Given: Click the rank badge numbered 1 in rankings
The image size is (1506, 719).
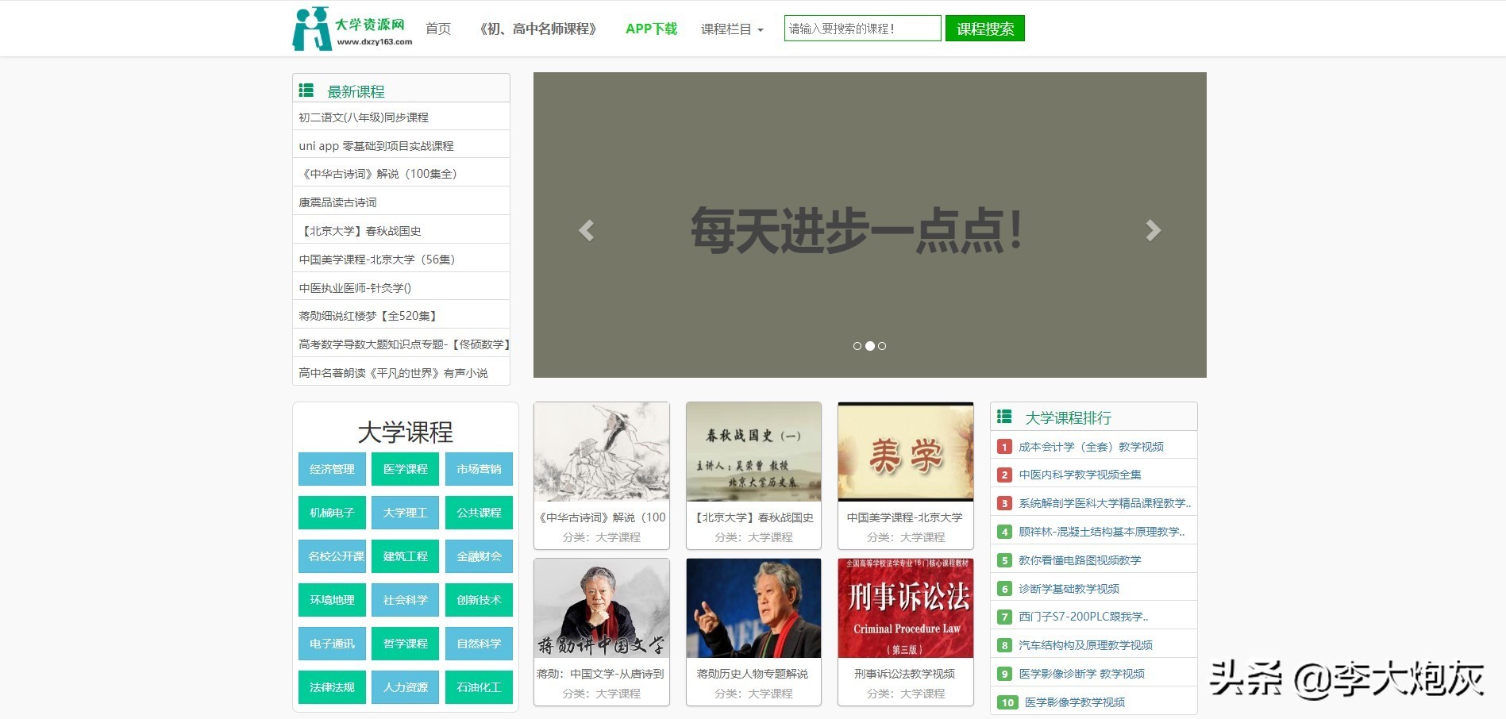Looking at the screenshot, I should [x=1004, y=446].
